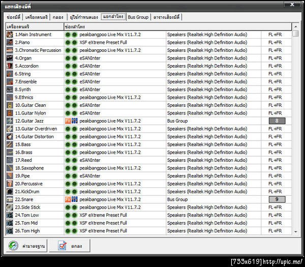The image size is (305, 267).
Task: Open the Bus Group tab
Action: [x=138, y=17]
